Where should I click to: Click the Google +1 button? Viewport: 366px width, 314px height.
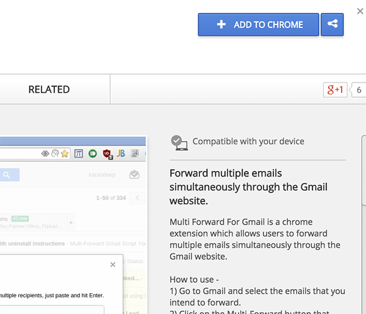tap(335, 90)
